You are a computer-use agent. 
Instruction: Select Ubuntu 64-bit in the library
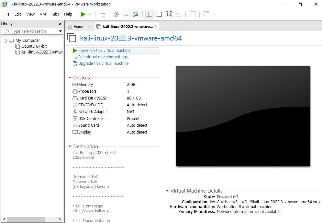[34, 46]
